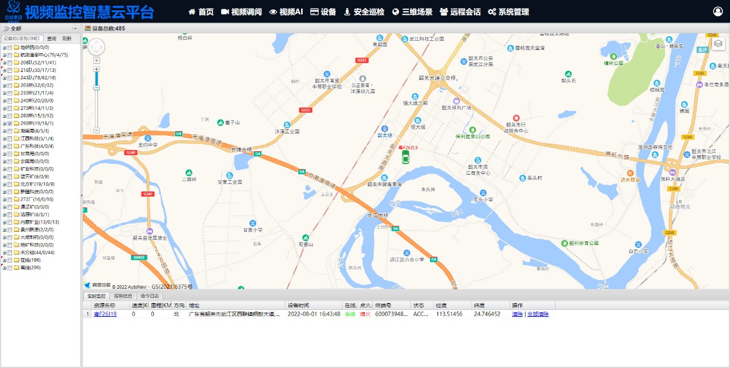Uncheck the 290所 checkbox
The width and height of the screenshot is (730, 368).
pyautogui.click(x=10, y=124)
